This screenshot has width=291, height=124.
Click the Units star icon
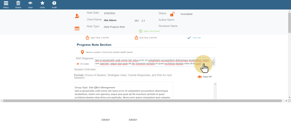[x=42, y=3]
